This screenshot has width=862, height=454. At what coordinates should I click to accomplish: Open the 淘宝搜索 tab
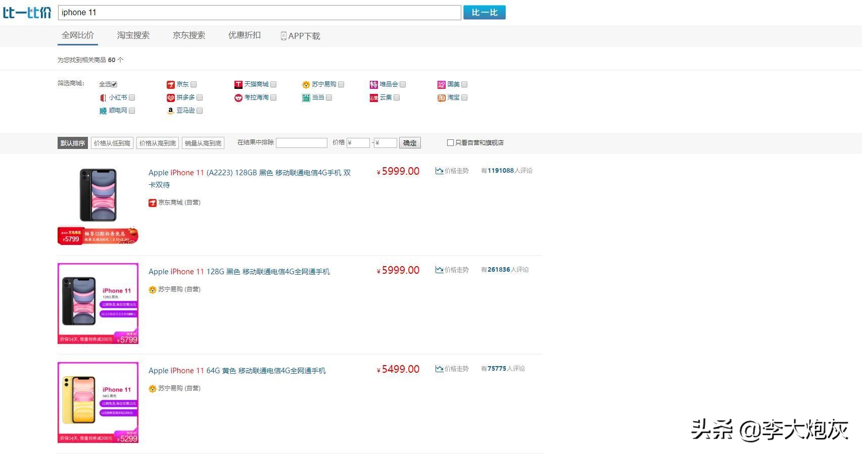click(133, 35)
